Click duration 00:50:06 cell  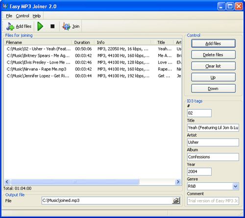83,49
